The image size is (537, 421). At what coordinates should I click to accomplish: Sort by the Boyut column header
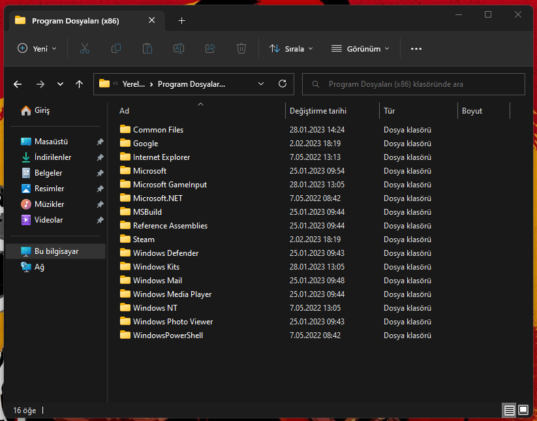pyautogui.click(x=483, y=111)
